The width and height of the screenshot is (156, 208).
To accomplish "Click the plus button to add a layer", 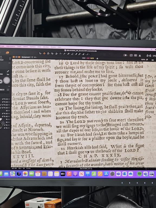I will 35,57.
